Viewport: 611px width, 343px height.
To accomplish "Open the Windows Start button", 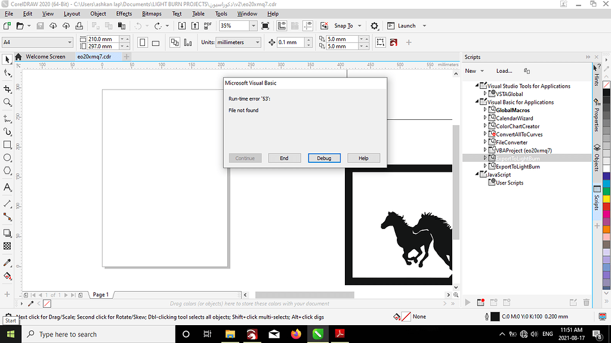I will click(11, 334).
